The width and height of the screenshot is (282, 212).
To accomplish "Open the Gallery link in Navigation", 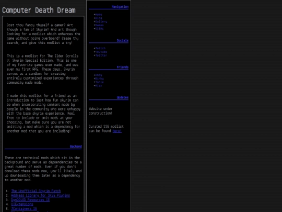I will (x=101, y=21).
